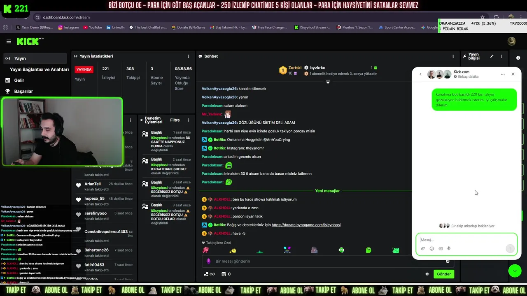This screenshot has width=527, height=296.
Task: Select the pink dancing emote
Action: pos(205,250)
